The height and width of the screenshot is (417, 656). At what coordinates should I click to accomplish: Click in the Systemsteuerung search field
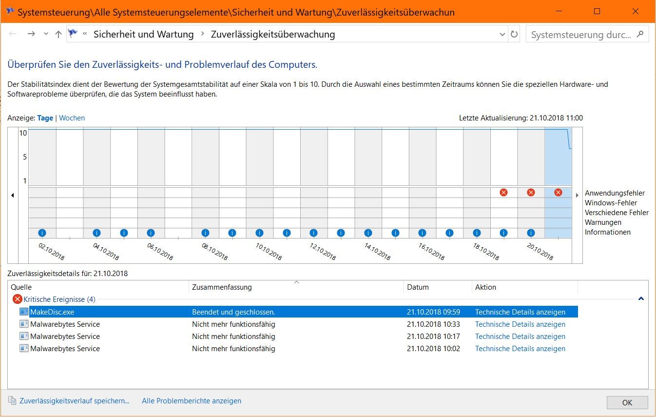pyautogui.click(x=581, y=35)
